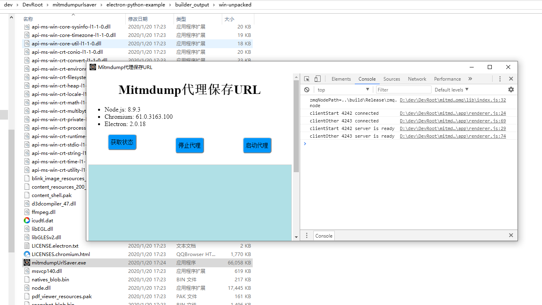This screenshot has height=305, width=542.
Task: Click the msvcp140.dll file icon
Action: [27, 271]
